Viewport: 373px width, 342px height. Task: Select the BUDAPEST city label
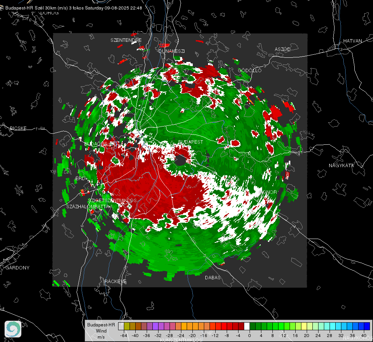(191, 142)
